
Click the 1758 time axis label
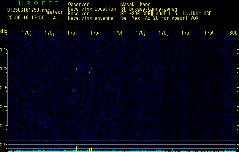click(x=186, y=33)
